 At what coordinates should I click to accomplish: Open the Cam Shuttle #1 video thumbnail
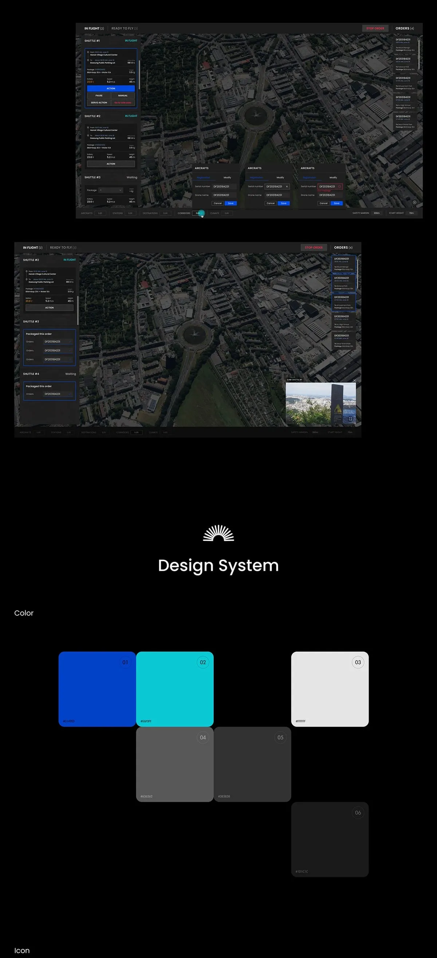pyautogui.click(x=321, y=404)
